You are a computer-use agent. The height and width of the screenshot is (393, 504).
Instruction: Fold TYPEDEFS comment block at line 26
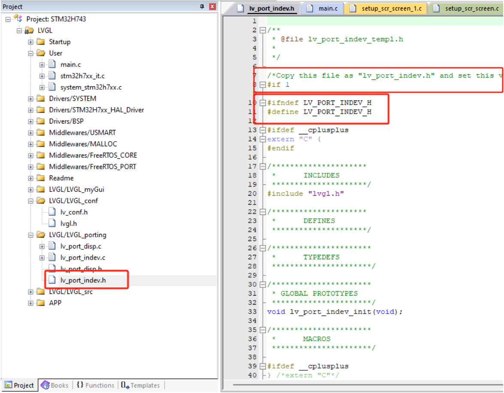[263, 248]
